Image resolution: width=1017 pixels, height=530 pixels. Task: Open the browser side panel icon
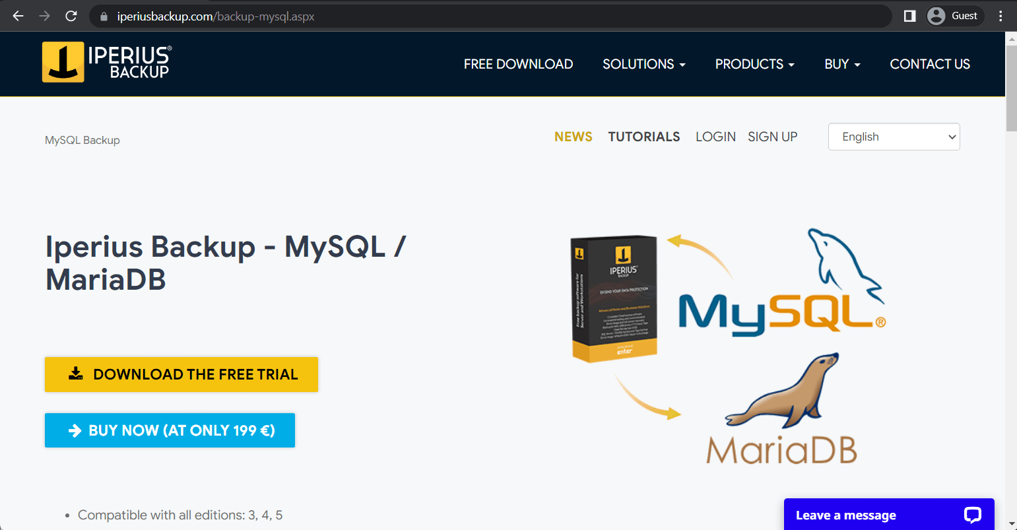[909, 15]
